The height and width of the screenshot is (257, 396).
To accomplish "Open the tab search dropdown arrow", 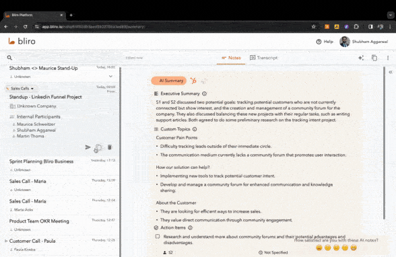I will pos(390,15).
